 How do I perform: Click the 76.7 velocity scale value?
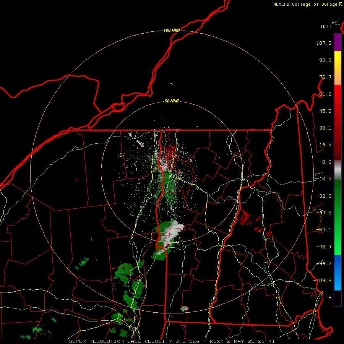point(325,77)
